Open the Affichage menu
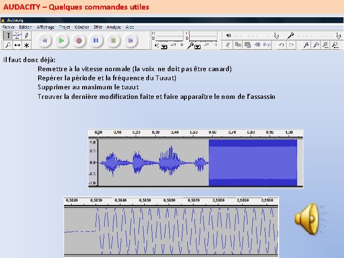344x258 pixels. tap(46, 27)
